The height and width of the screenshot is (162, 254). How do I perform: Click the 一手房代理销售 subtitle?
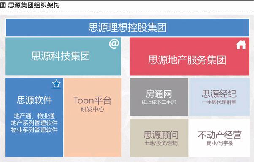219,102
